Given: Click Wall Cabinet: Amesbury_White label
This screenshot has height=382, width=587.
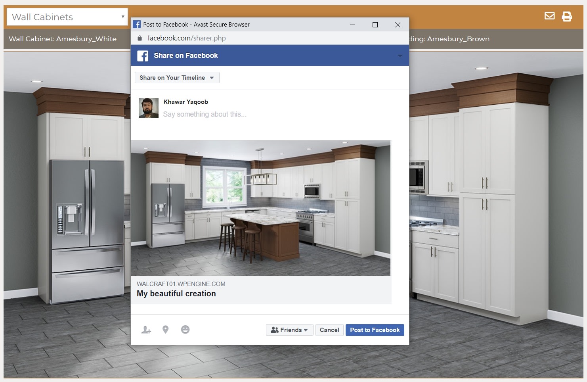Looking at the screenshot, I should click(63, 39).
